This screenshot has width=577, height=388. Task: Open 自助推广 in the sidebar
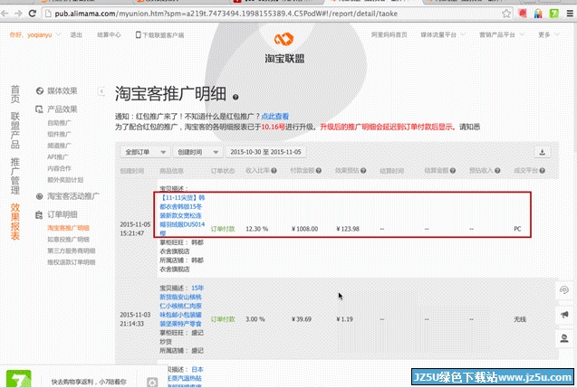[x=59, y=123]
